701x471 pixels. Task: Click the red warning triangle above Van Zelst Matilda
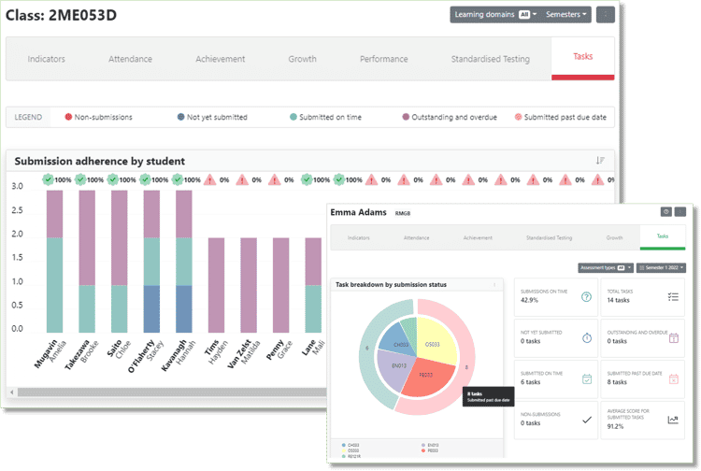(x=242, y=180)
